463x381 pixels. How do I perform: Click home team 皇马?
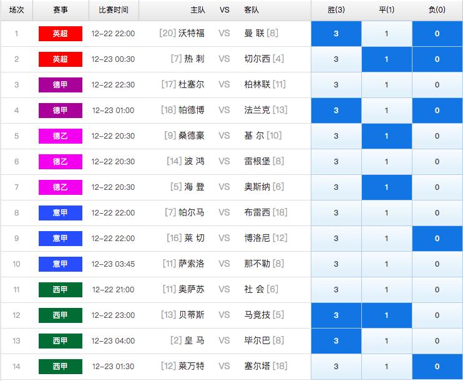[x=194, y=340]
